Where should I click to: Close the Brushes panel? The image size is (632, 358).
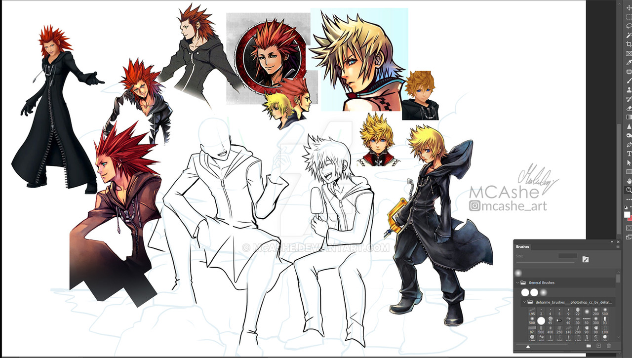pyautogui.click(x=618, y=242)
